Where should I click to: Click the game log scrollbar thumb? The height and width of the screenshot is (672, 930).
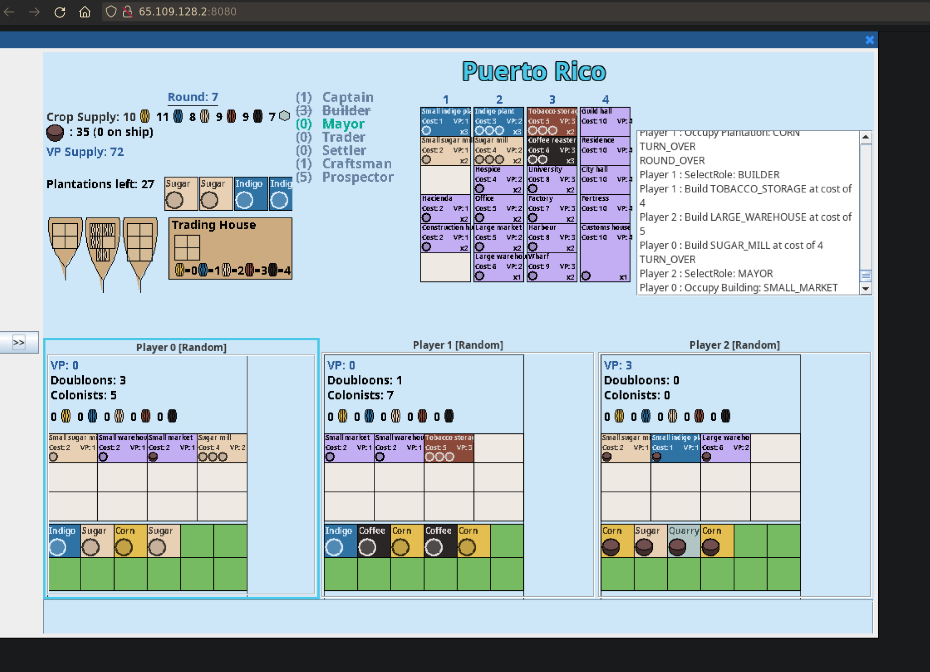pyautogui.click(x=866, y=276)
